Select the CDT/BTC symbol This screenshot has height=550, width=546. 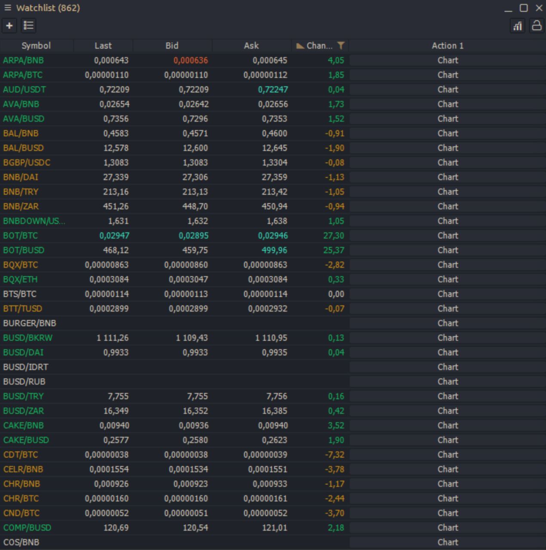pos(21,455)
